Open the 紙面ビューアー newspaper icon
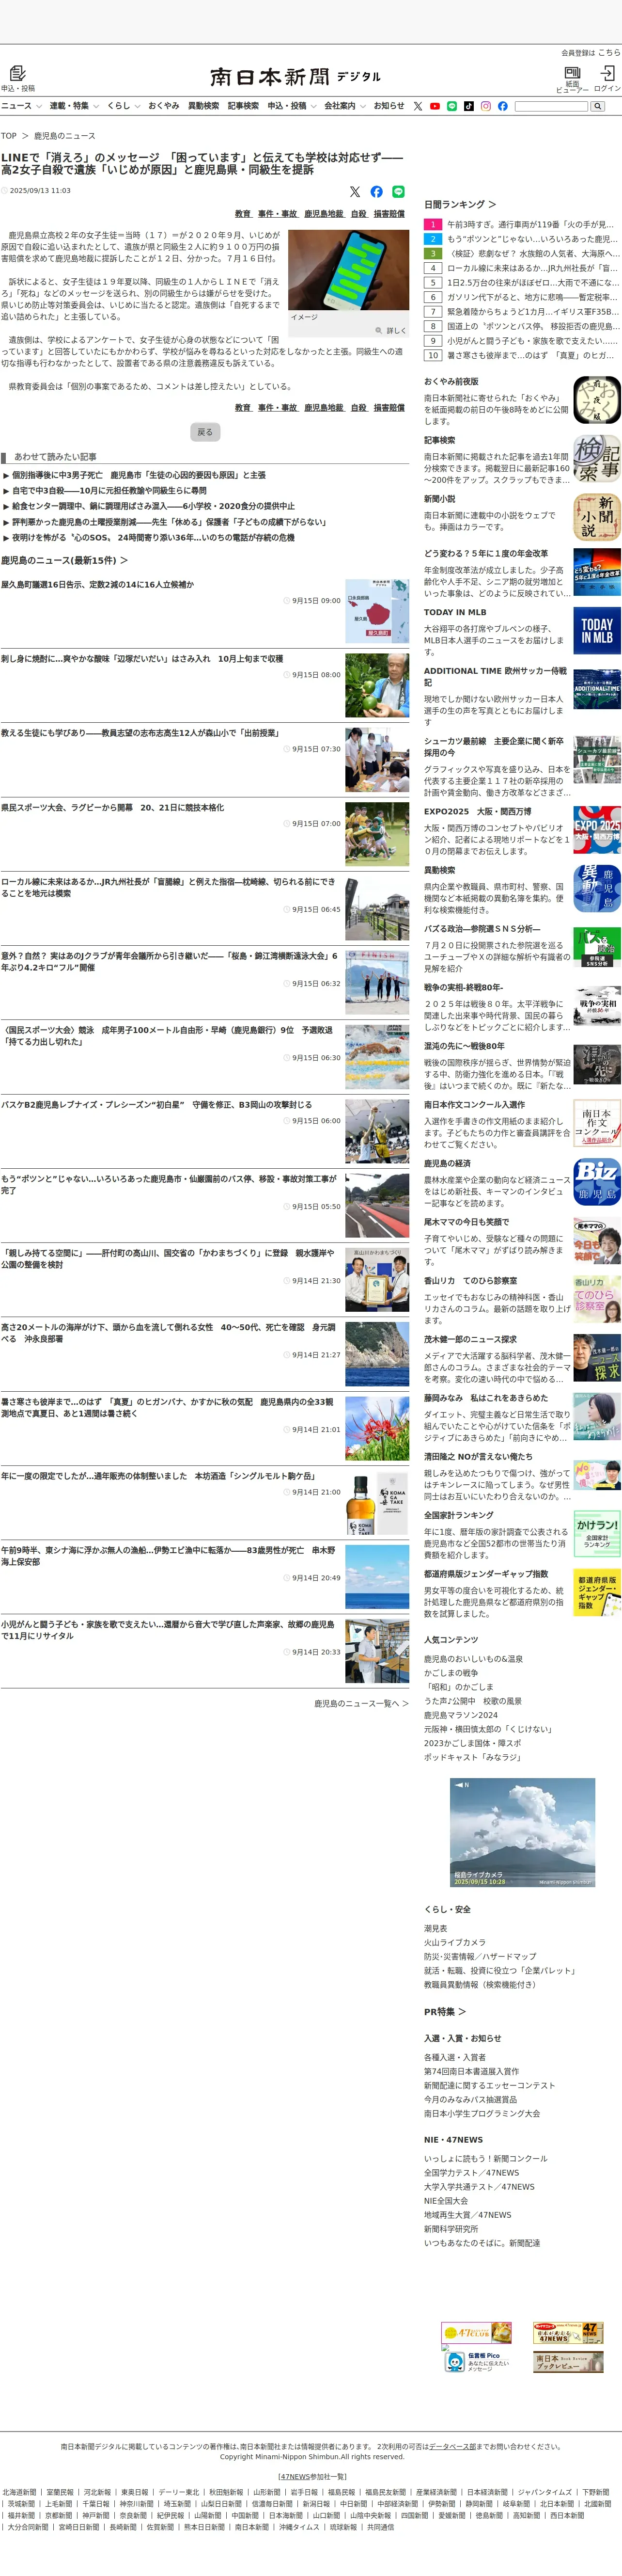Image resolution: width=622 pixels, height=2576 pixels. (x=572, y=73)
